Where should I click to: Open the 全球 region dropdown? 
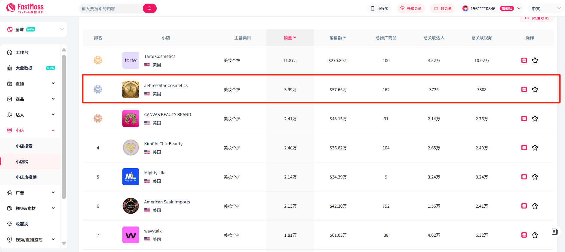(34, 29)
